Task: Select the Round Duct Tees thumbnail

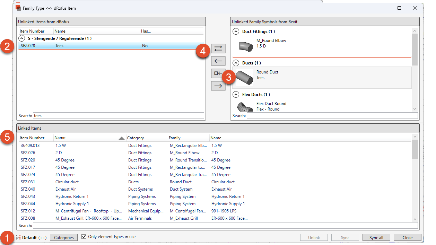Action: tap(245, 77)
